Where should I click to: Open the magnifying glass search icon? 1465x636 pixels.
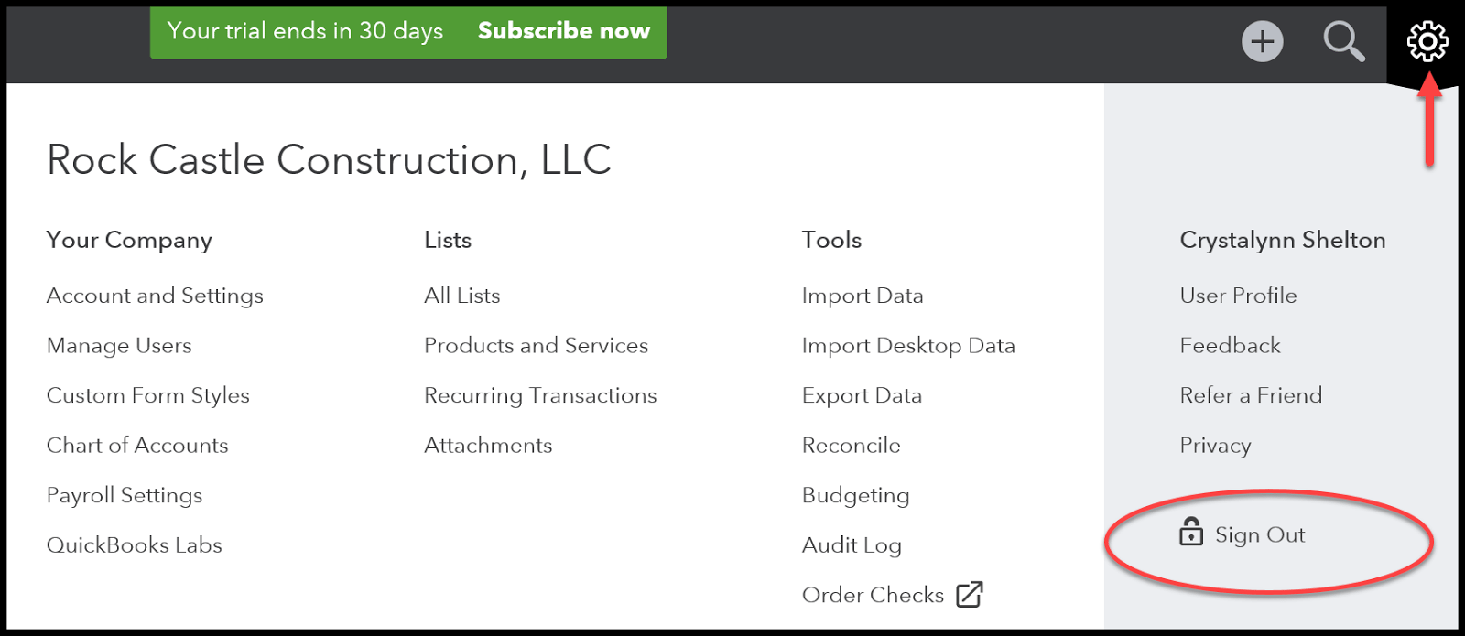click(x=1344, y=41)
